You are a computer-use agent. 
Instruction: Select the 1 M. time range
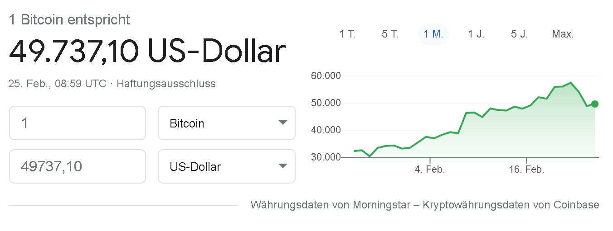(433, 34)
